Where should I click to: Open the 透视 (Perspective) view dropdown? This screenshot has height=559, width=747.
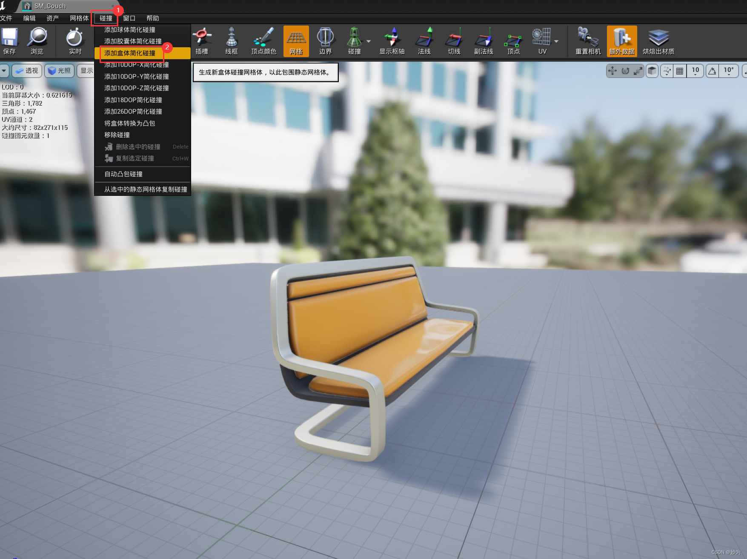(26, 71)
